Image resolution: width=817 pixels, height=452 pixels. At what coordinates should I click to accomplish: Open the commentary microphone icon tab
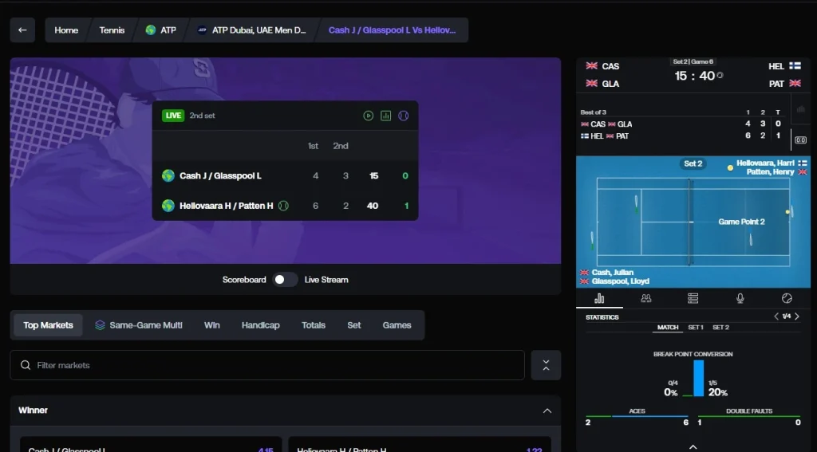tap(740, 298)
